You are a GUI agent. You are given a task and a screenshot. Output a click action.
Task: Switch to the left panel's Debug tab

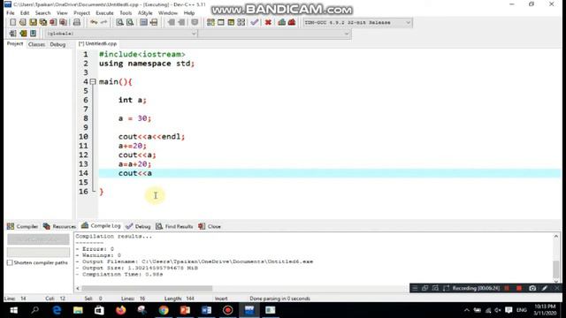(57, 44)
